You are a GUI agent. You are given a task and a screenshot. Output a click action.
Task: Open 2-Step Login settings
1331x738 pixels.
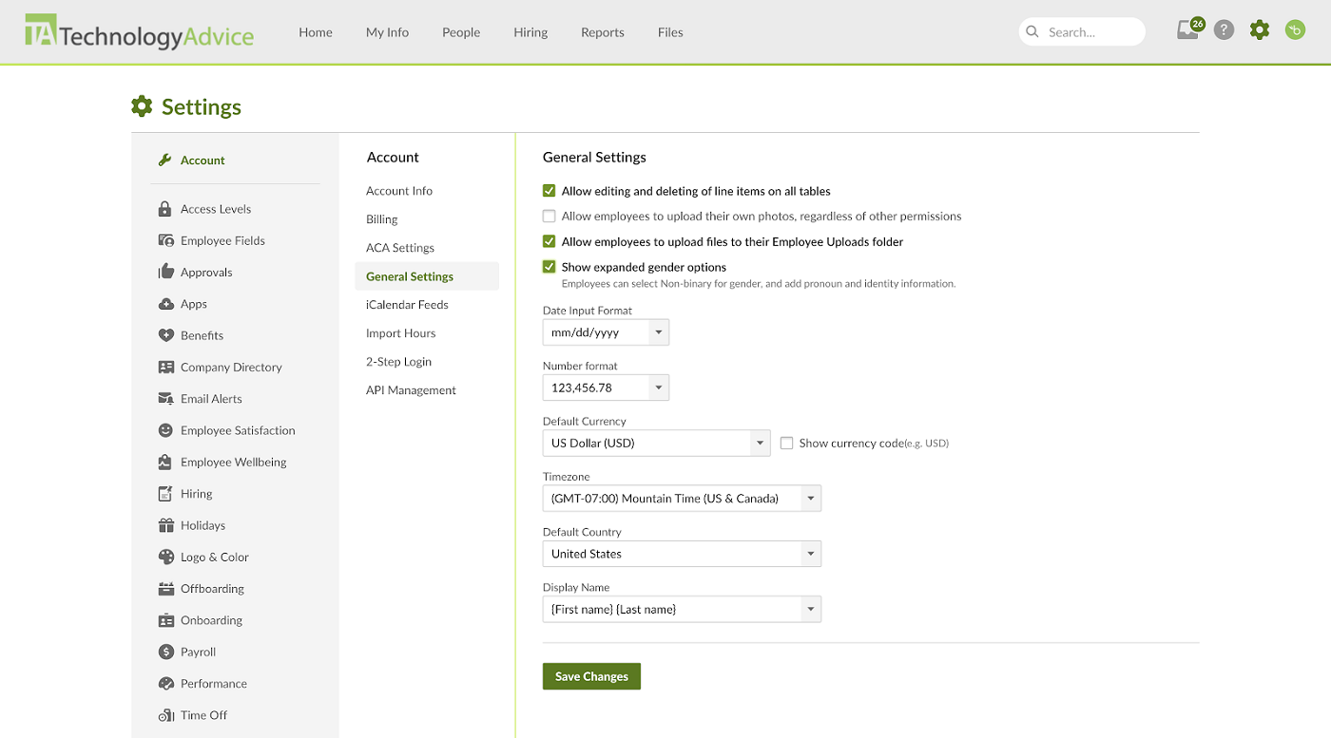(399, 362)
